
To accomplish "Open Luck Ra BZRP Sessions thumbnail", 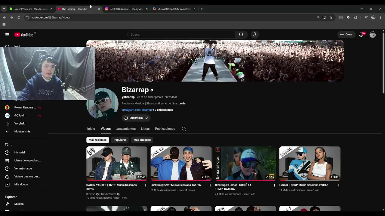I will 181,163.
